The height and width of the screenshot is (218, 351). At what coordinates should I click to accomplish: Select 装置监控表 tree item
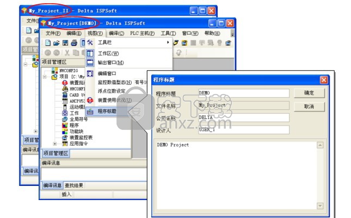coord(81,138)
